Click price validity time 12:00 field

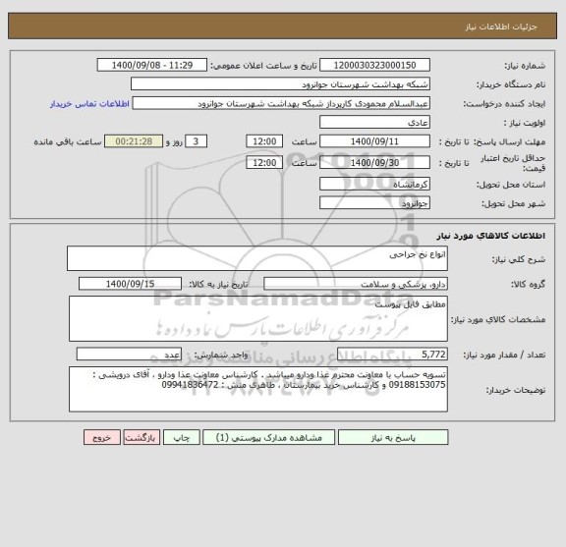(264, 162)
